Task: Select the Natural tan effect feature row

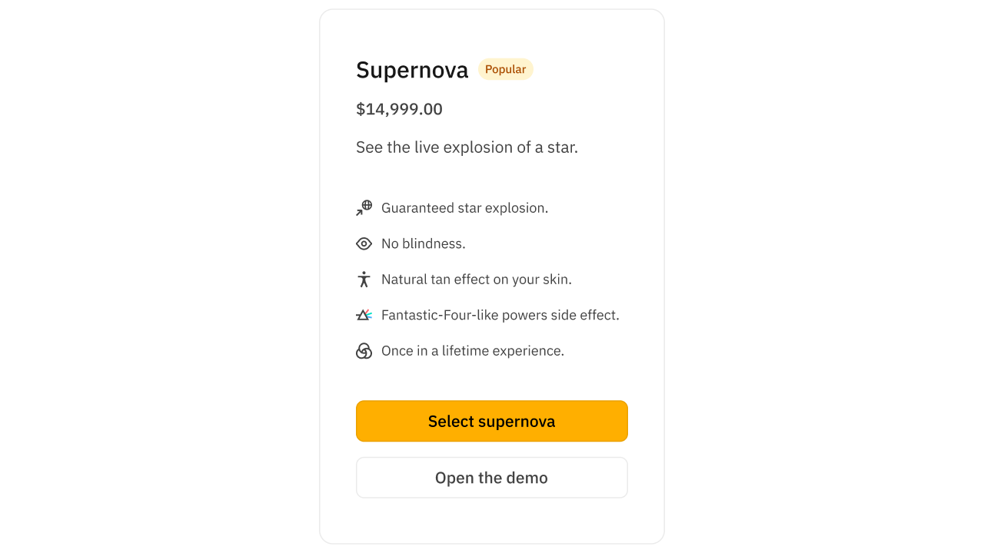Action: click(476, 279)
